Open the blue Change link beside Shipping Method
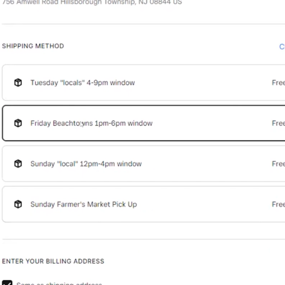This screenshot has height=285, width=285. point(282,47)
